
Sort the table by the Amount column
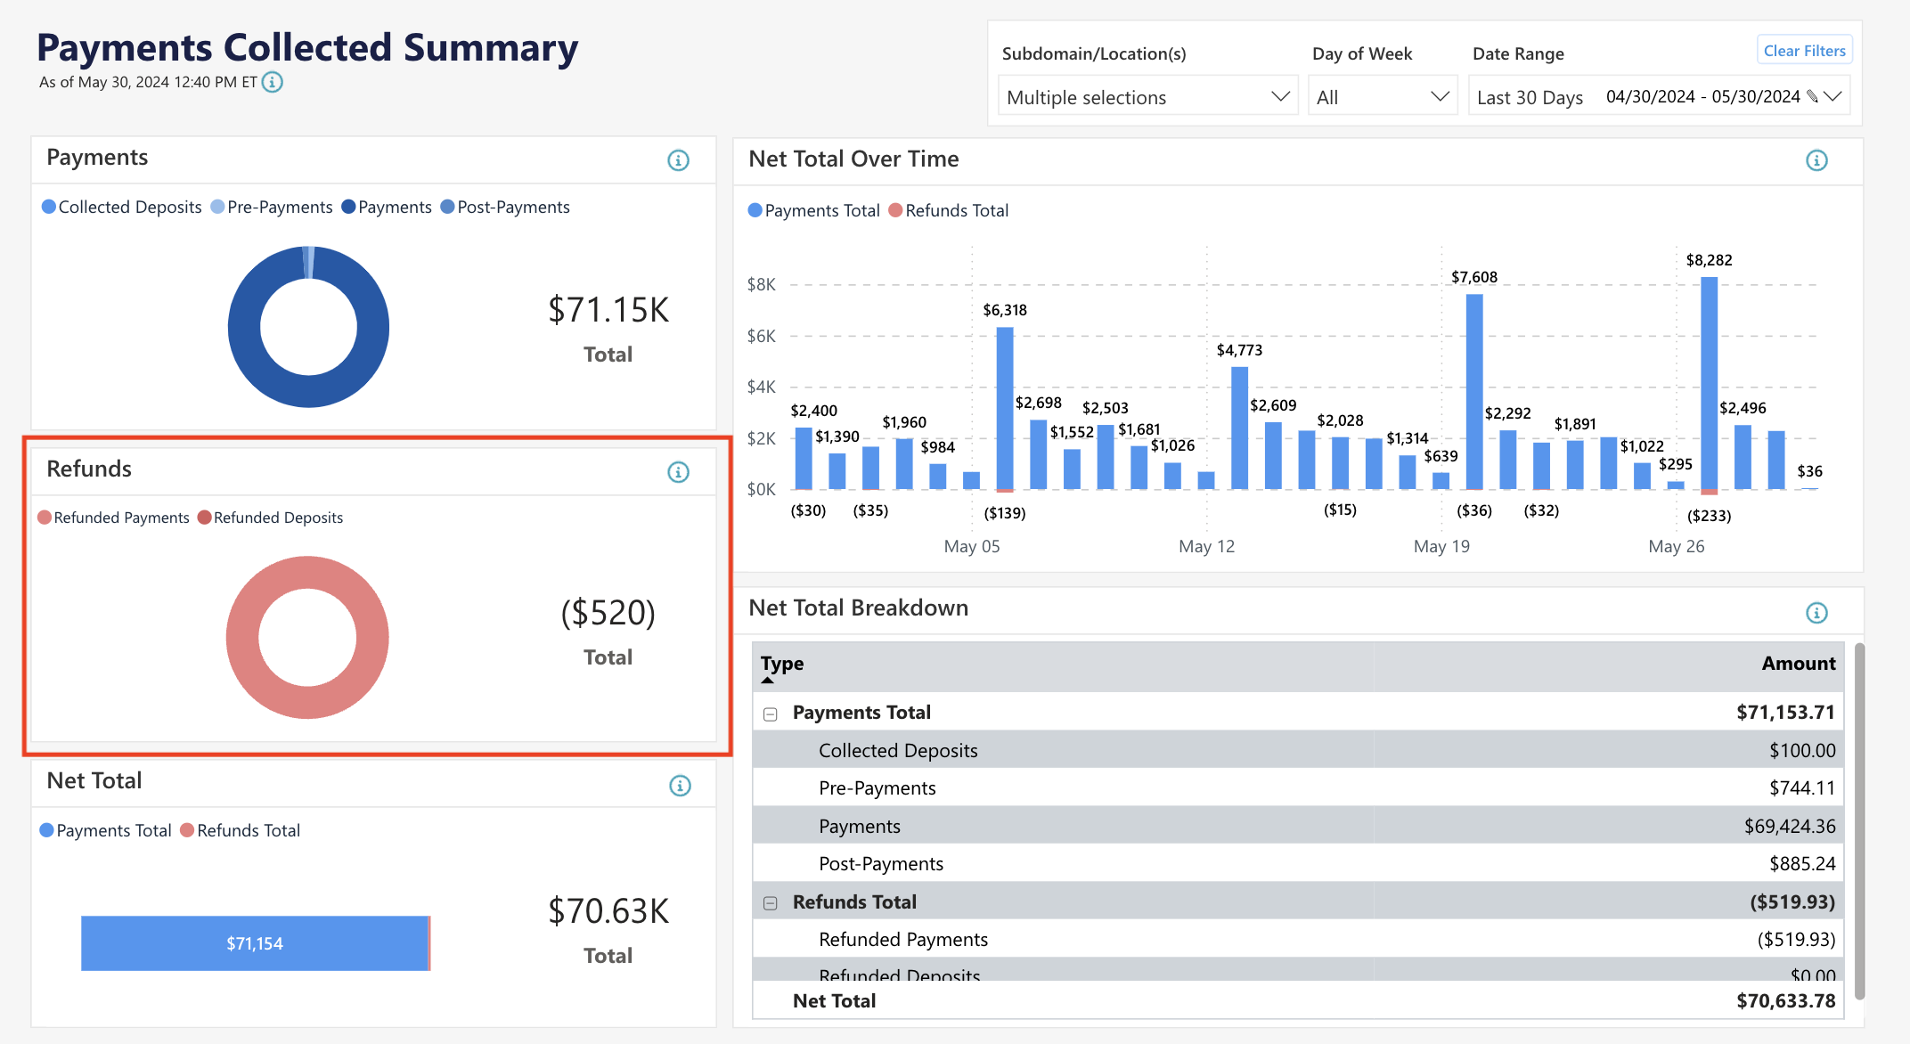click(x=1798, y=663)
